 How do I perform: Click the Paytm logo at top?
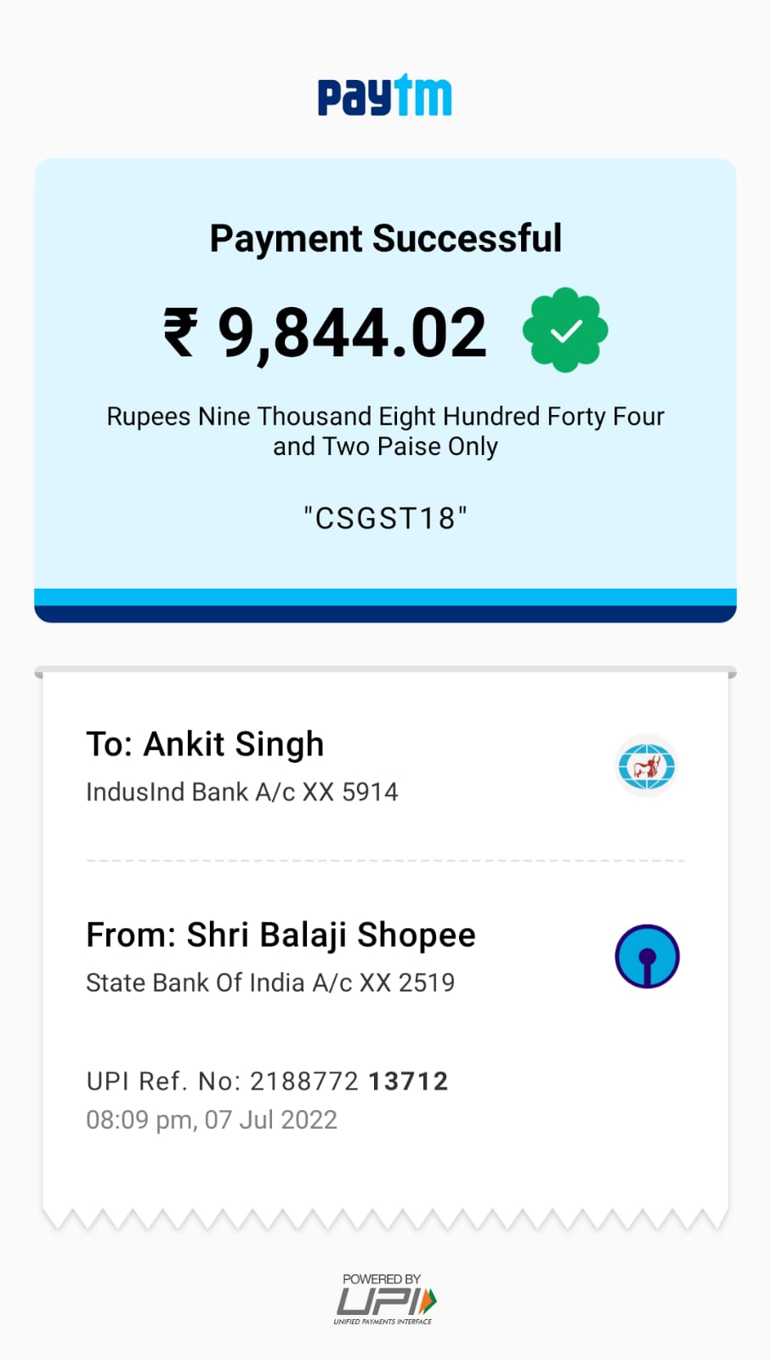[x=384, y=95]
